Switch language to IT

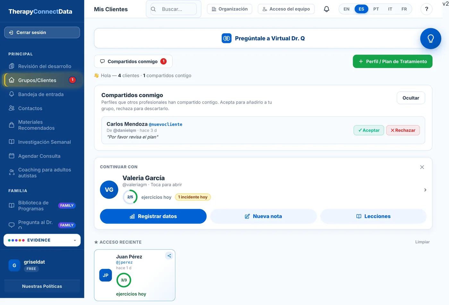[x=390, y=9]
